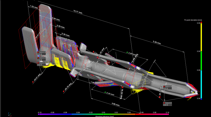This screenshot has height=117, width=211.
Task: Click the red indicator beside -28.79 deg
Action: [x=64, y=91]
